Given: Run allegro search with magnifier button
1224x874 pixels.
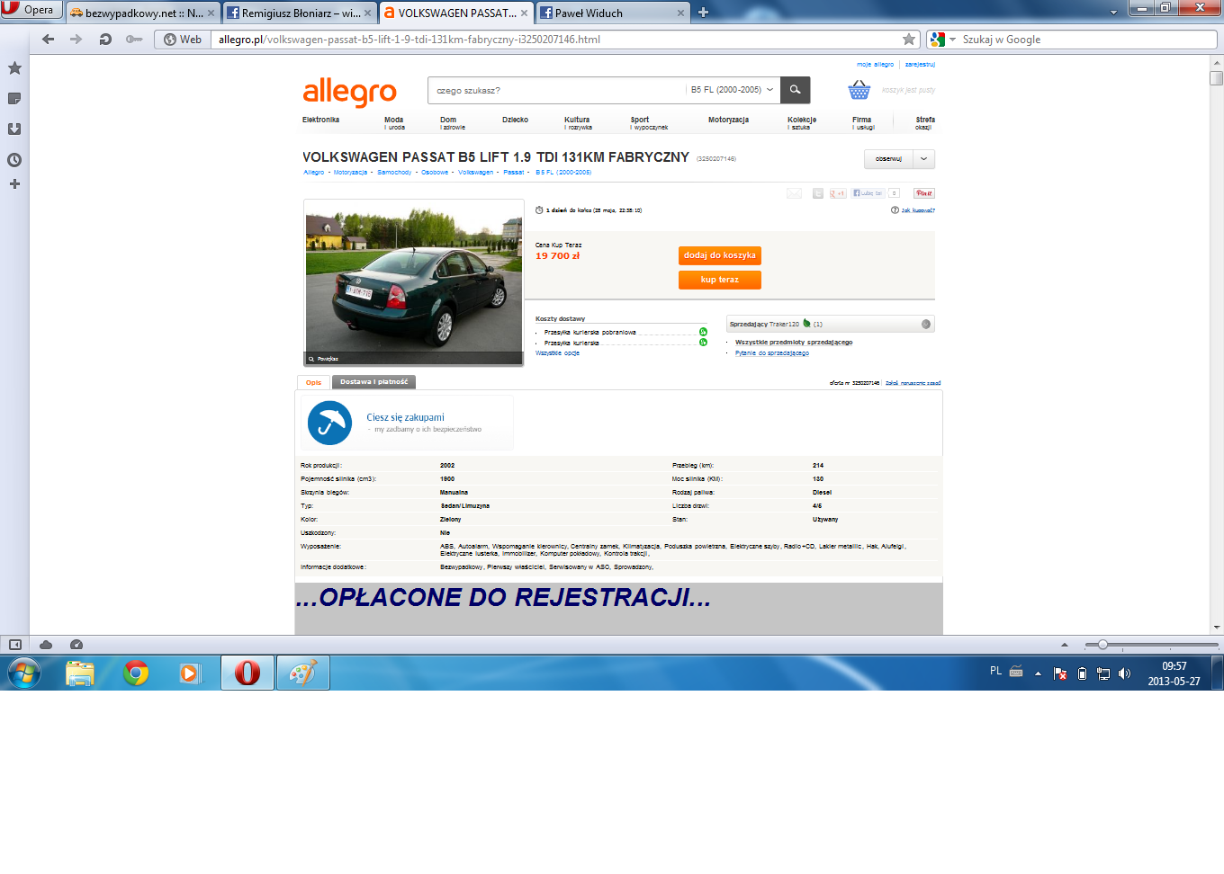Looking at the screenshot, I should 795,90.
